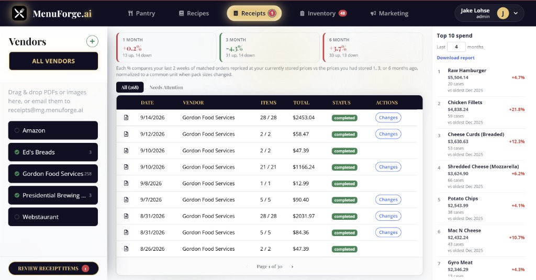Viewport: 536px width, 280px height.
Task: View Changes for 9/7/2026 receipt
Action: 388,199
